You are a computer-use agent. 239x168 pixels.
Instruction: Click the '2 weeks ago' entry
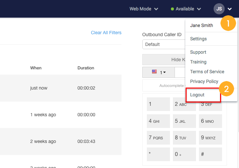coord(43,141)
